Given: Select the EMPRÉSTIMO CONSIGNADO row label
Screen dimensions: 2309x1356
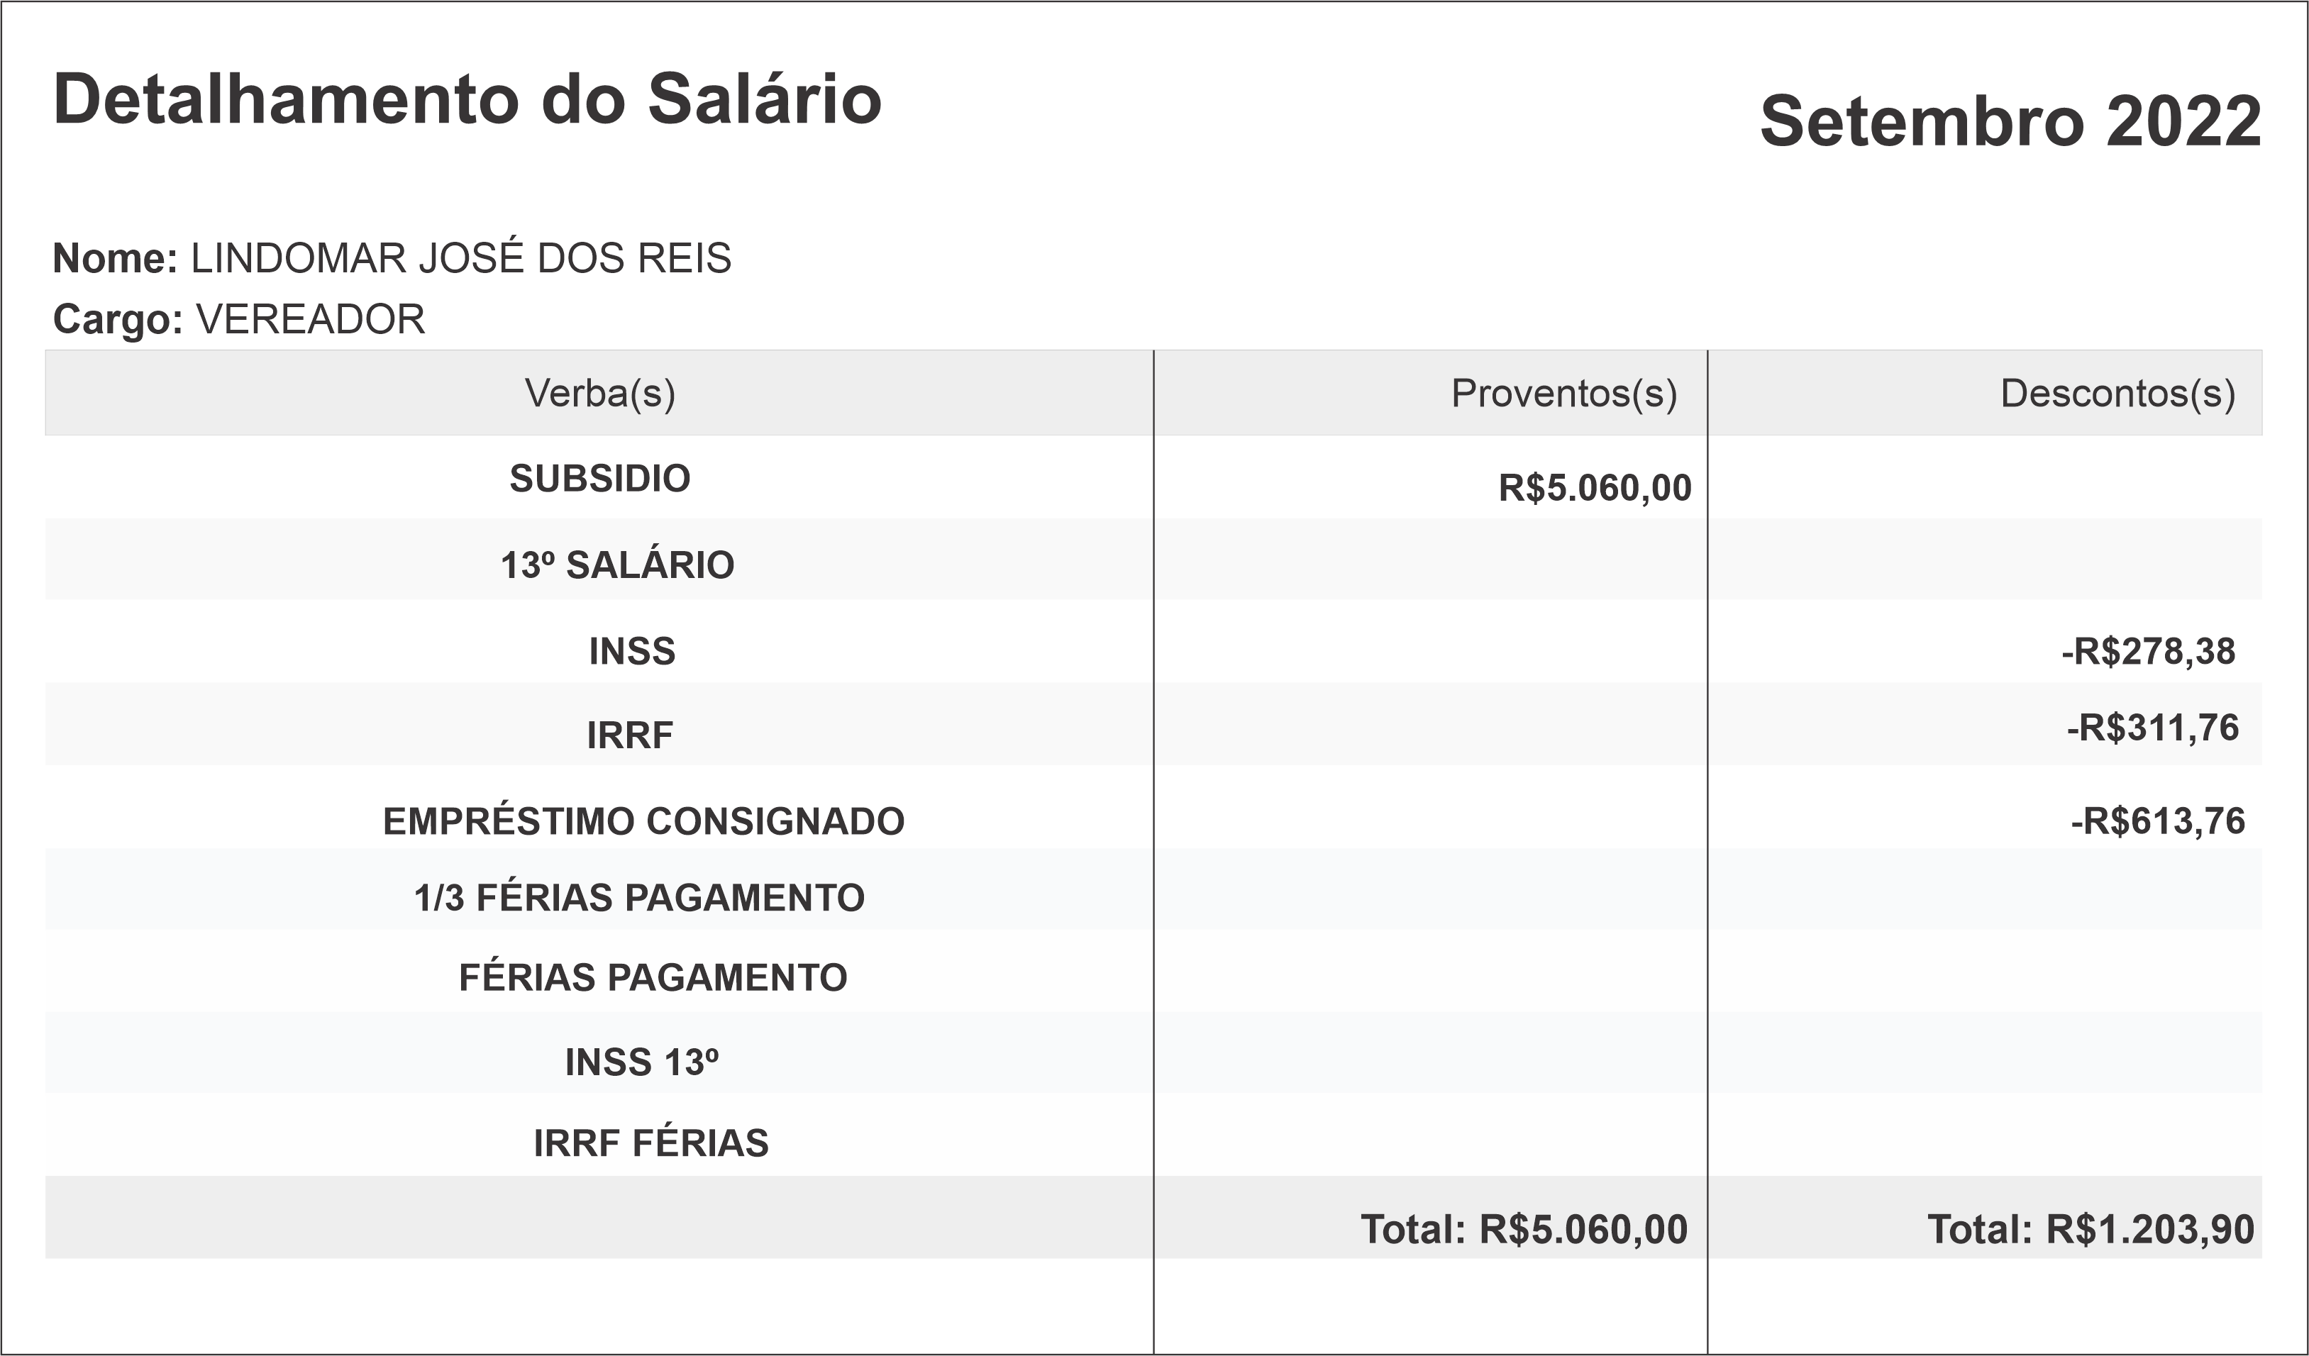Looking at the screenshot, I should coord(643,821).
